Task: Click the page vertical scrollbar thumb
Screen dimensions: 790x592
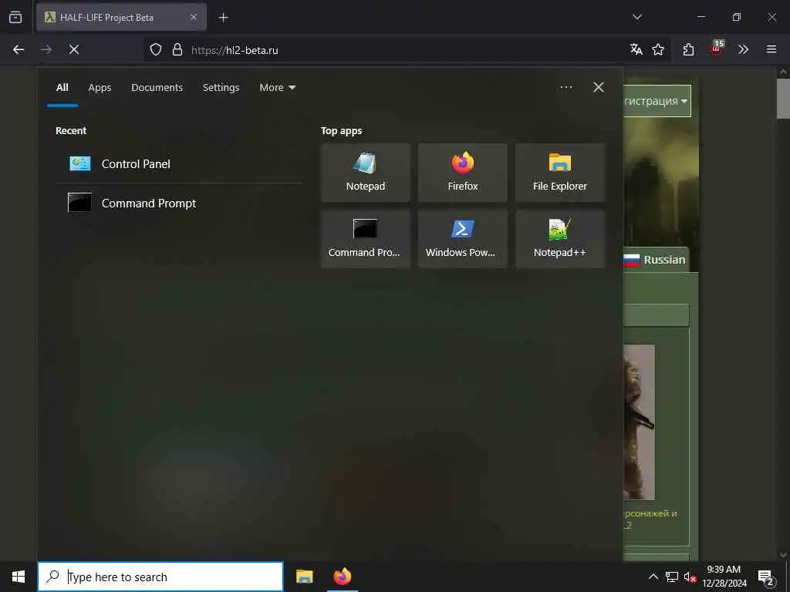Action: [x=783, y=99]
